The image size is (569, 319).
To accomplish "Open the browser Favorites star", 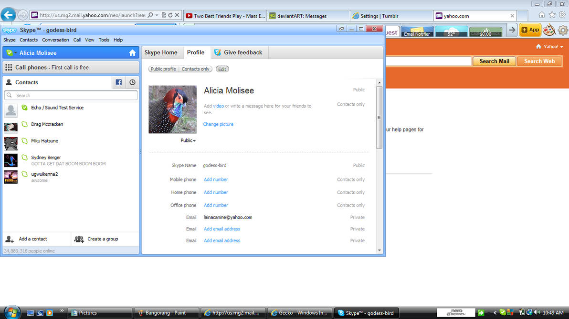I will point(552,15).
